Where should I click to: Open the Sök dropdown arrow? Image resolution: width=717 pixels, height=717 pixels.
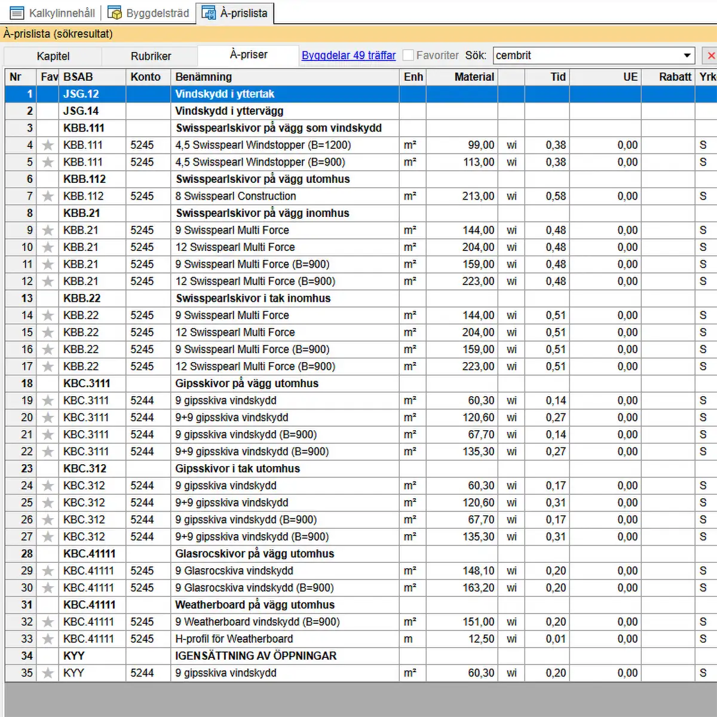(687, 56)
